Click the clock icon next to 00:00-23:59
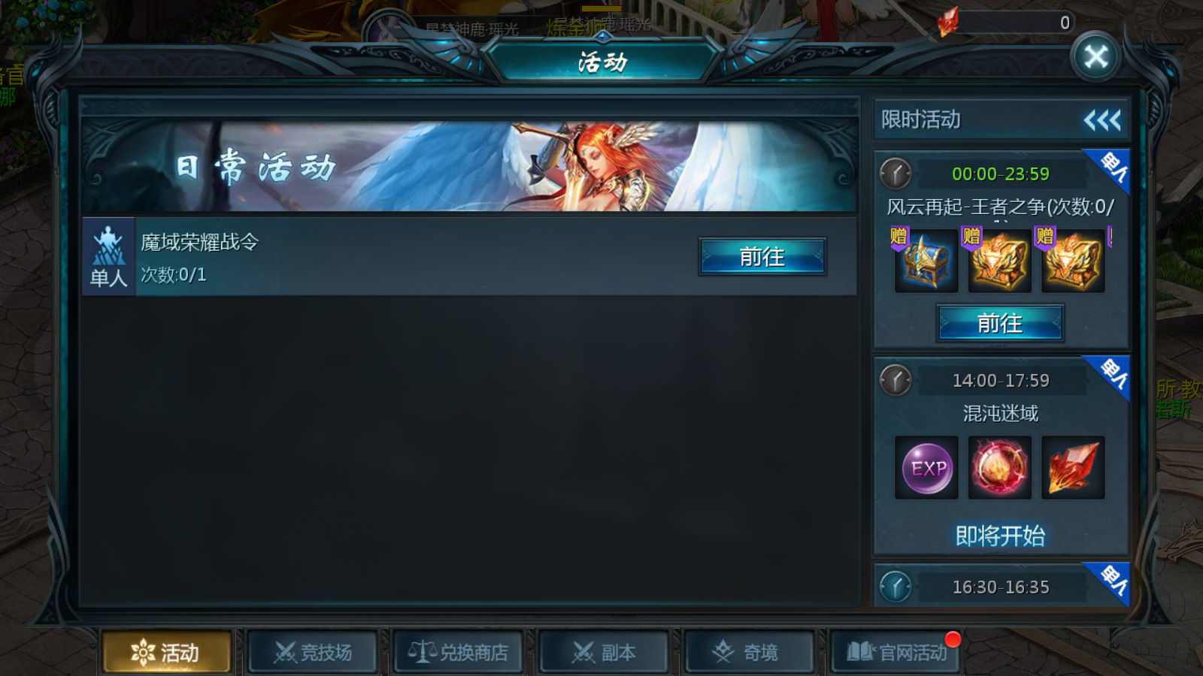Image resolution: width=1203 pixels, height=676 pixels. 895,174
